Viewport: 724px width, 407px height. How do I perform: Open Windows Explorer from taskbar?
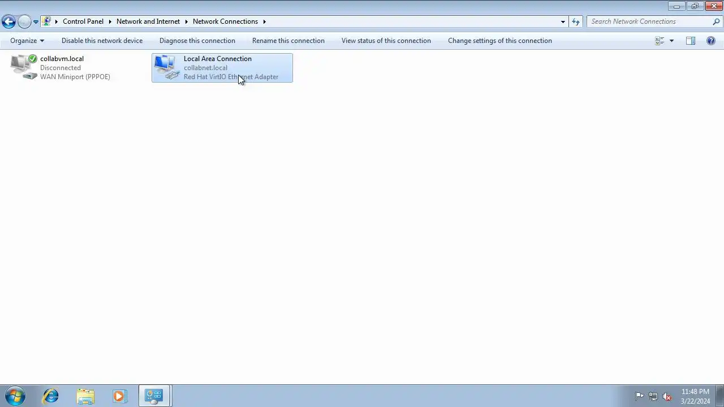pyautogui.click(x=85, y=396)
